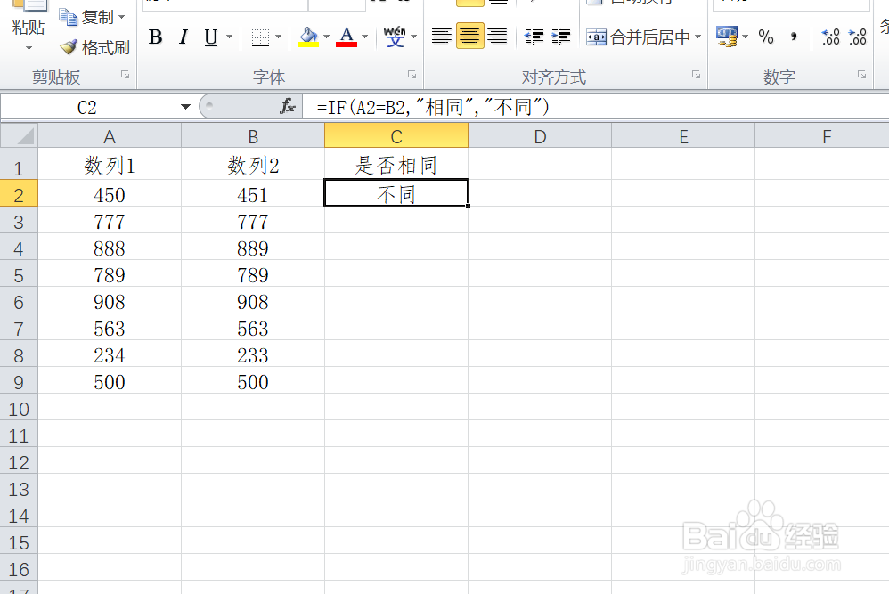The height and width of the screenshot is (594, 889).
Task: Click the phonetic guide wén icon
Action: [395, 37]
